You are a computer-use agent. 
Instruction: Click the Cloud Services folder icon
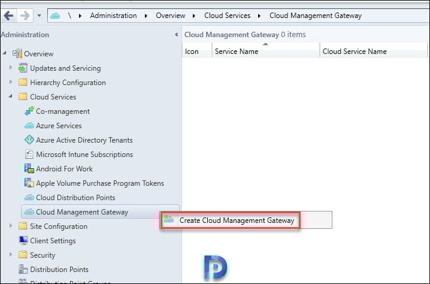point(23,96)
